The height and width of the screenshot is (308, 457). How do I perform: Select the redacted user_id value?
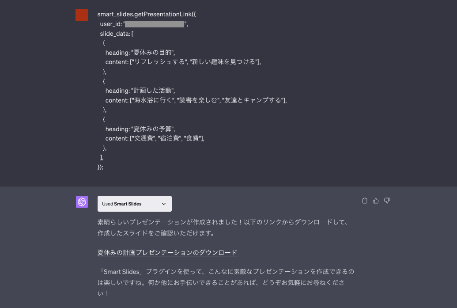point(154,23)
